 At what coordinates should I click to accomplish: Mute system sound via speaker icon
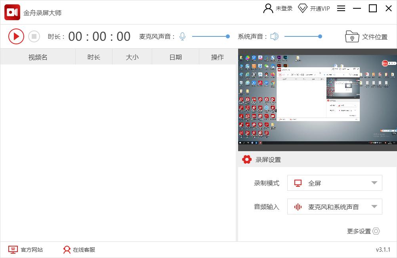coord(275,36)
